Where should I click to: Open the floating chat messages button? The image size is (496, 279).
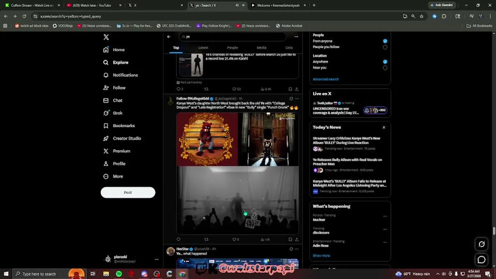tap(482, 260)
